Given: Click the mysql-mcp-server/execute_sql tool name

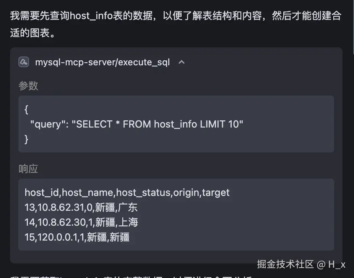Looking at the screenshot, I should (x=102, y=62).
